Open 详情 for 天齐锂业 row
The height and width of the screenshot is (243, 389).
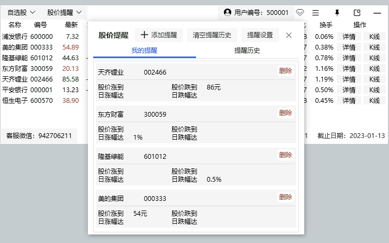[x=349, y=79]
